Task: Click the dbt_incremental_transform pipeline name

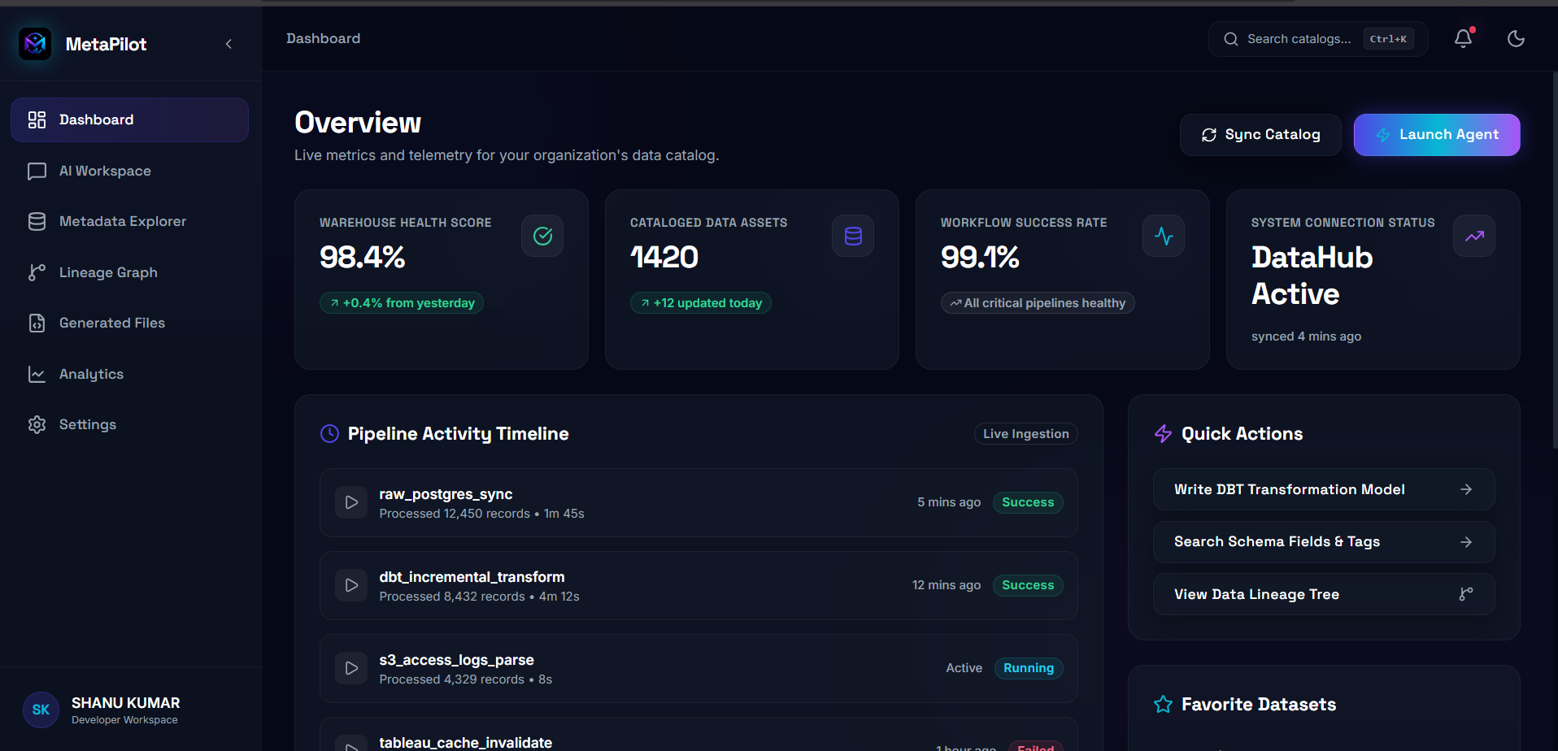Action: (x=472, y=577)
